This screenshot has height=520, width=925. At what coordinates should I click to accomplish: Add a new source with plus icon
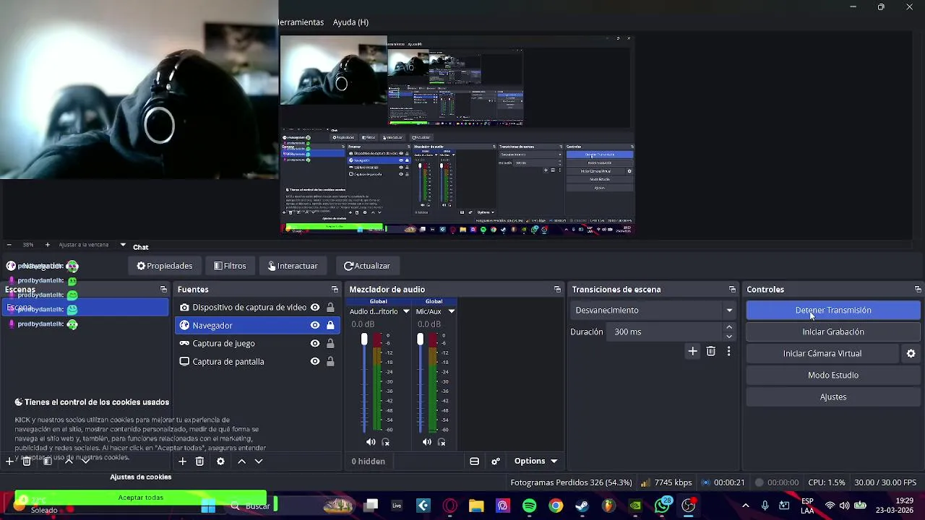[183, 461]
